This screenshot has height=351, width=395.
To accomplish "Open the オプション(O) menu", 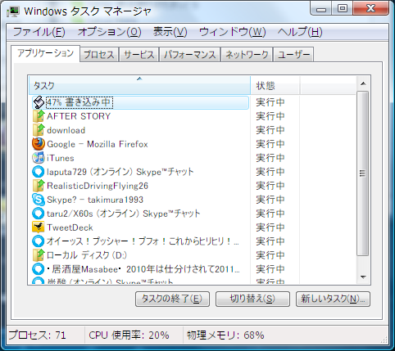I will (109, 32).
